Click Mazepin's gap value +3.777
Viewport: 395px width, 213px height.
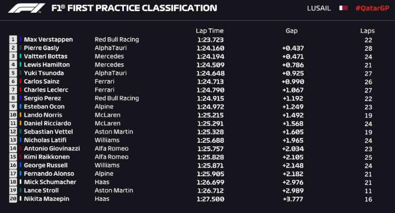click(293, 199)
